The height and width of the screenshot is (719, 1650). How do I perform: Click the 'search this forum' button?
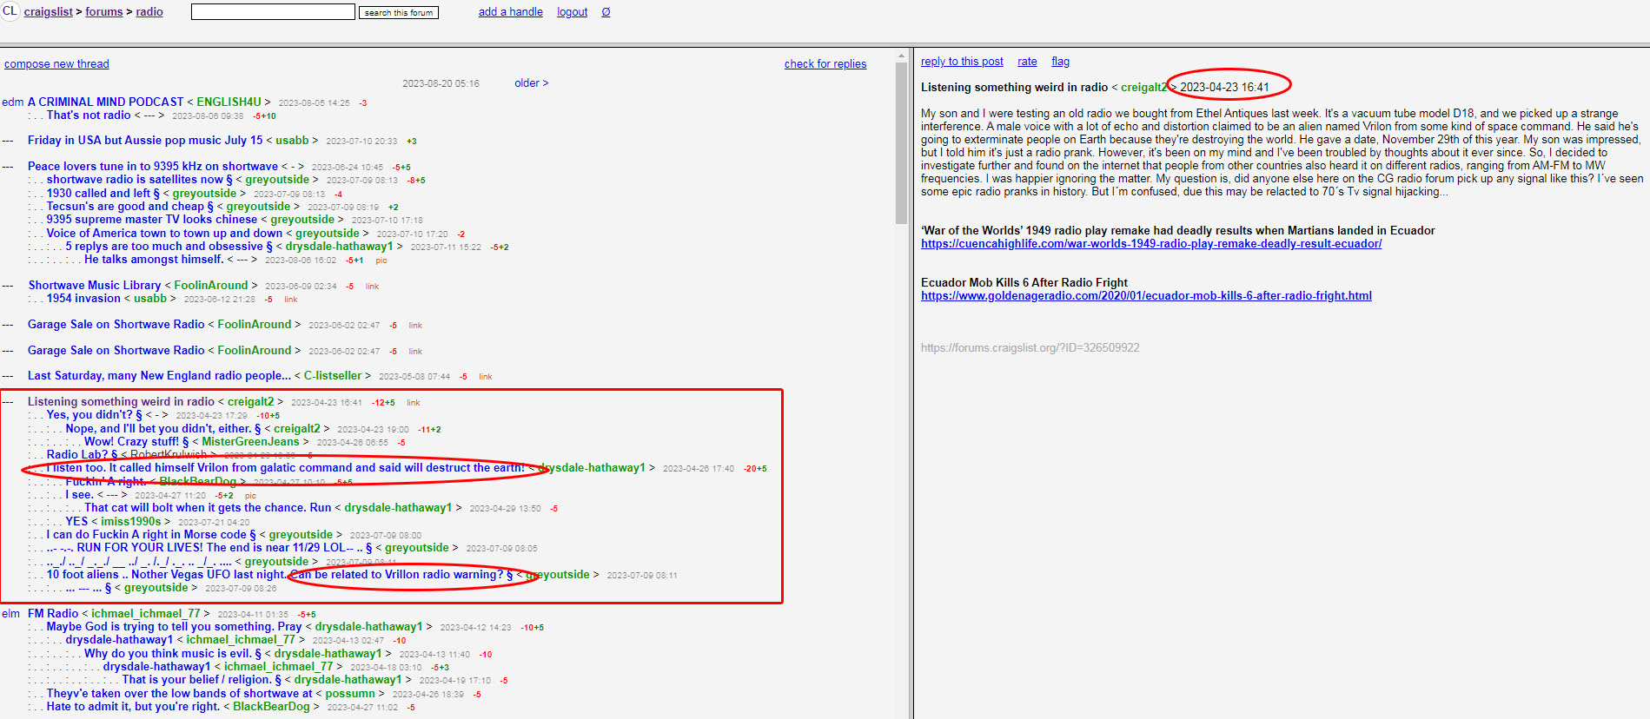[399, 12]
